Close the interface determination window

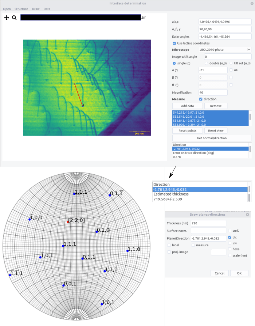pos(252,3)
